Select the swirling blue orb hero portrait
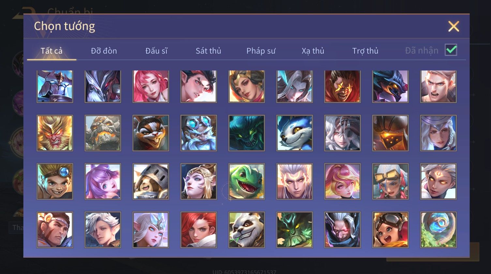Viewport: 491px width, 274px height. pos(438,230)
